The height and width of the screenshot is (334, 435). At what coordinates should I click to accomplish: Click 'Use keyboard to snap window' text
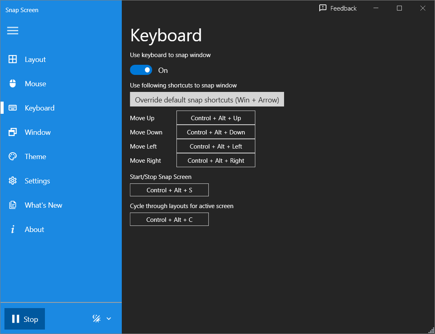(x=170, y=55)
